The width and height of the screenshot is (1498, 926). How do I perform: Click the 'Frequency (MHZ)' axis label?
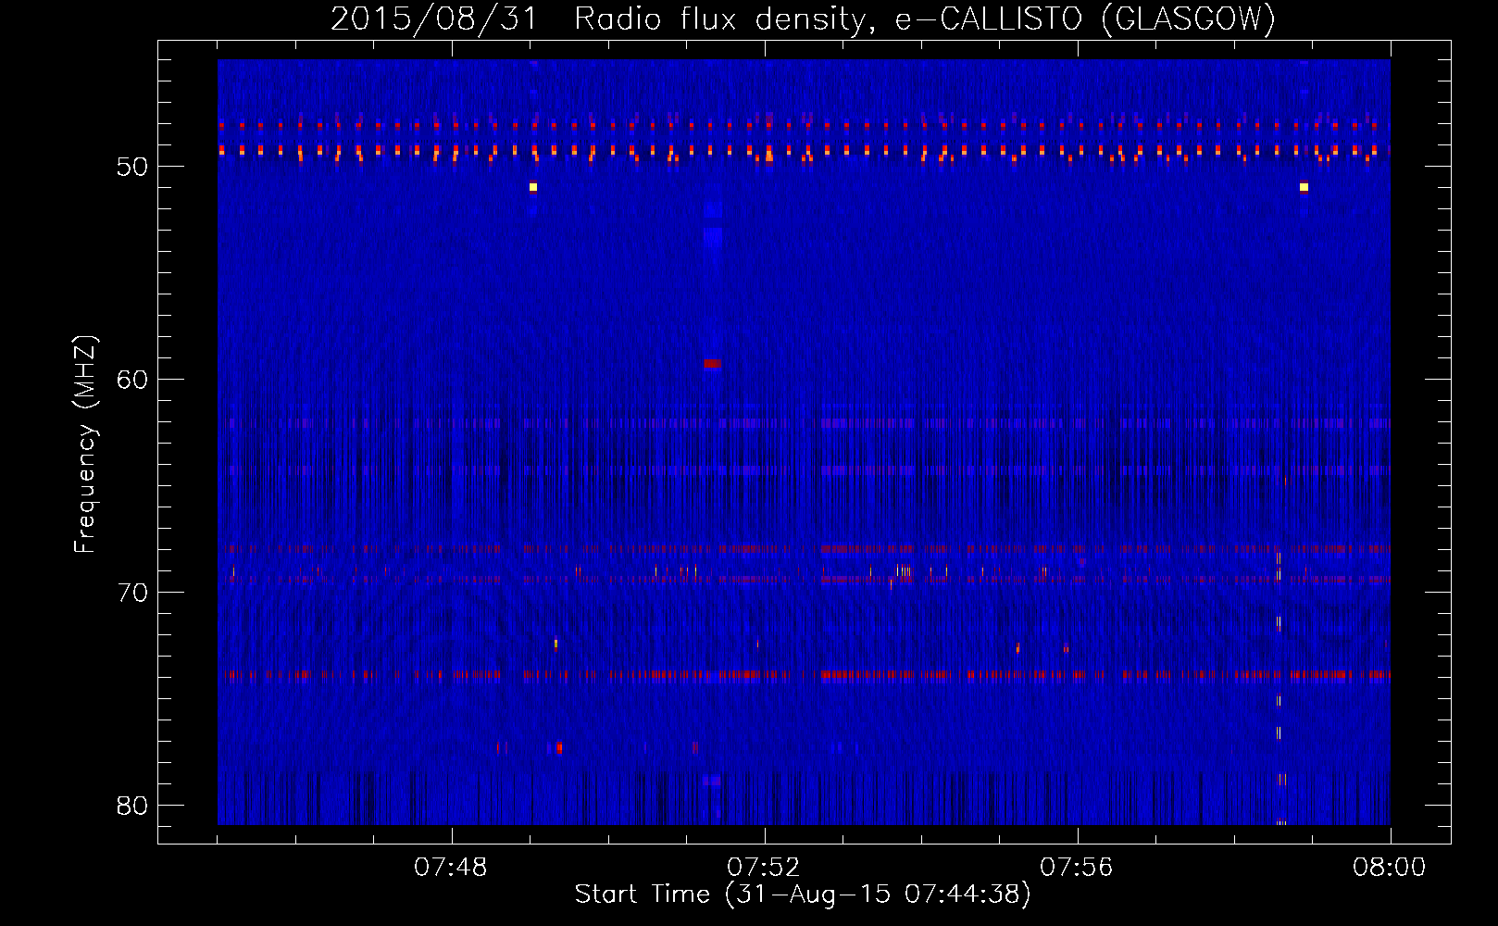85,444
